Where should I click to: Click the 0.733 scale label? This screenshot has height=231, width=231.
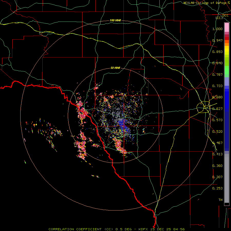pos(217,86)
